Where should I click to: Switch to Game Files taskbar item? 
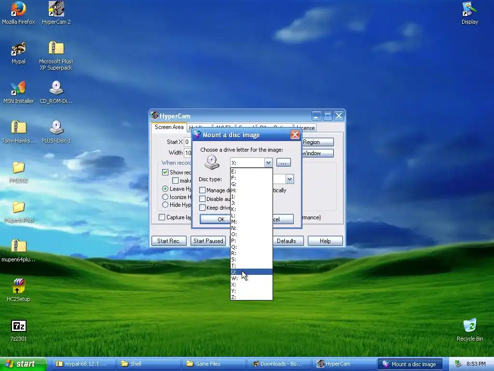tap(213, 364)
